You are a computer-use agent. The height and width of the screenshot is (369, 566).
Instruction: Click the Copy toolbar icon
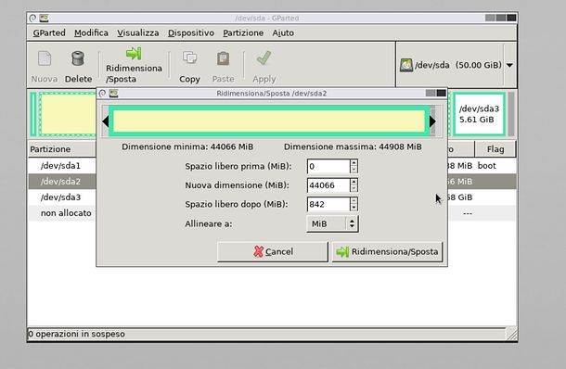(x=189, y=58)
